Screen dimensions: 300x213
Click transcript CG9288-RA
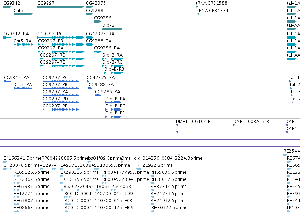coord(99,41)
